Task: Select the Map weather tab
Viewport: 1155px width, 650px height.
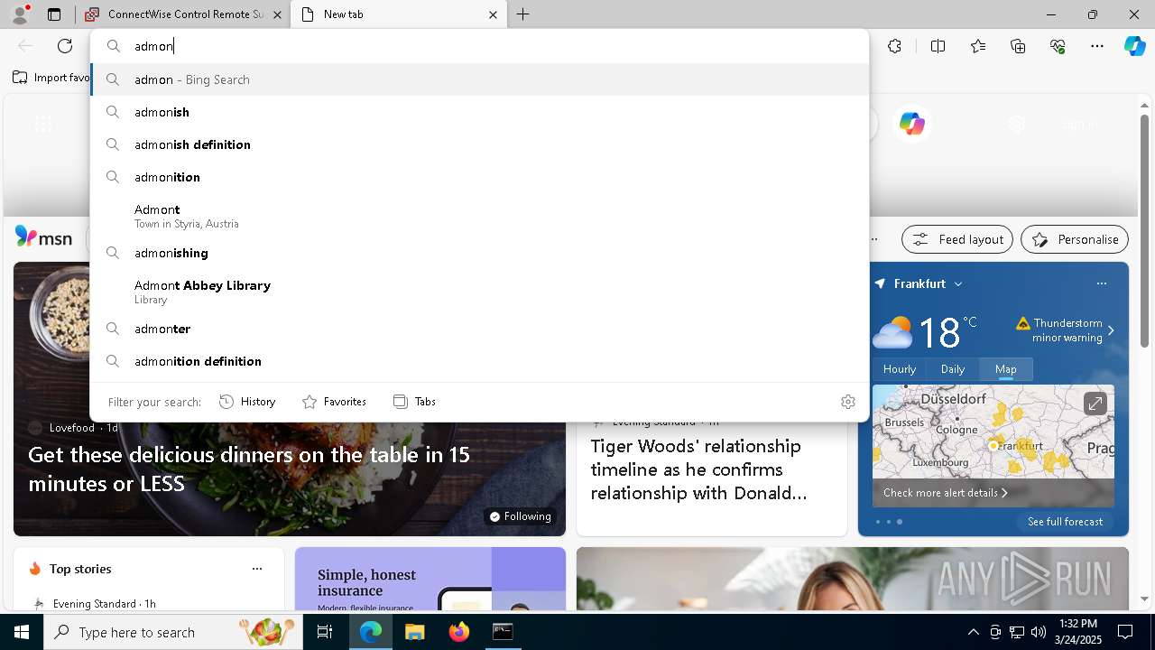Action: click(x=1006, y=369)
